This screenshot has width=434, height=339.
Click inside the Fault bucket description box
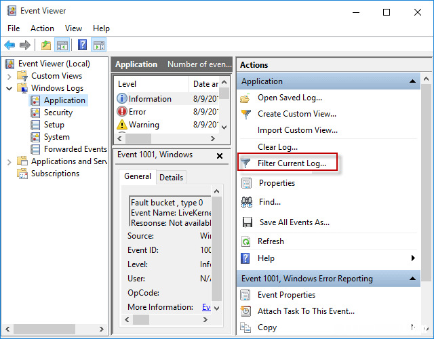[170, 212]
